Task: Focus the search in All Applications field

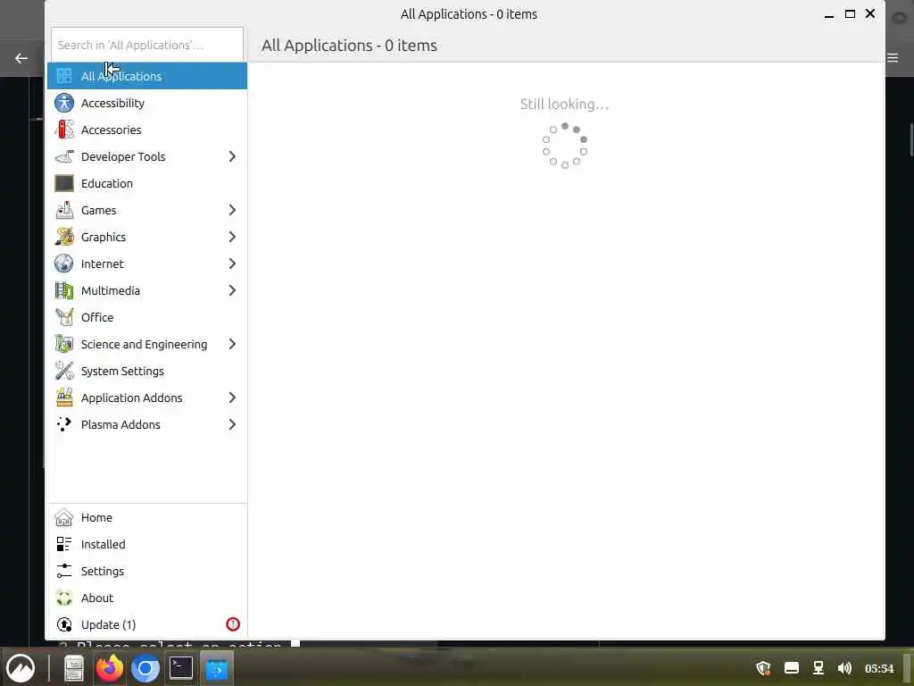Action: point(147,45)
